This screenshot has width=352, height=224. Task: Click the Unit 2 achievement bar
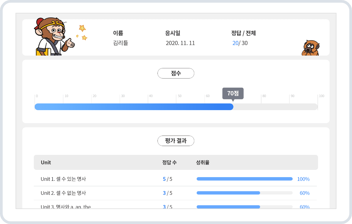pos(228,193)
